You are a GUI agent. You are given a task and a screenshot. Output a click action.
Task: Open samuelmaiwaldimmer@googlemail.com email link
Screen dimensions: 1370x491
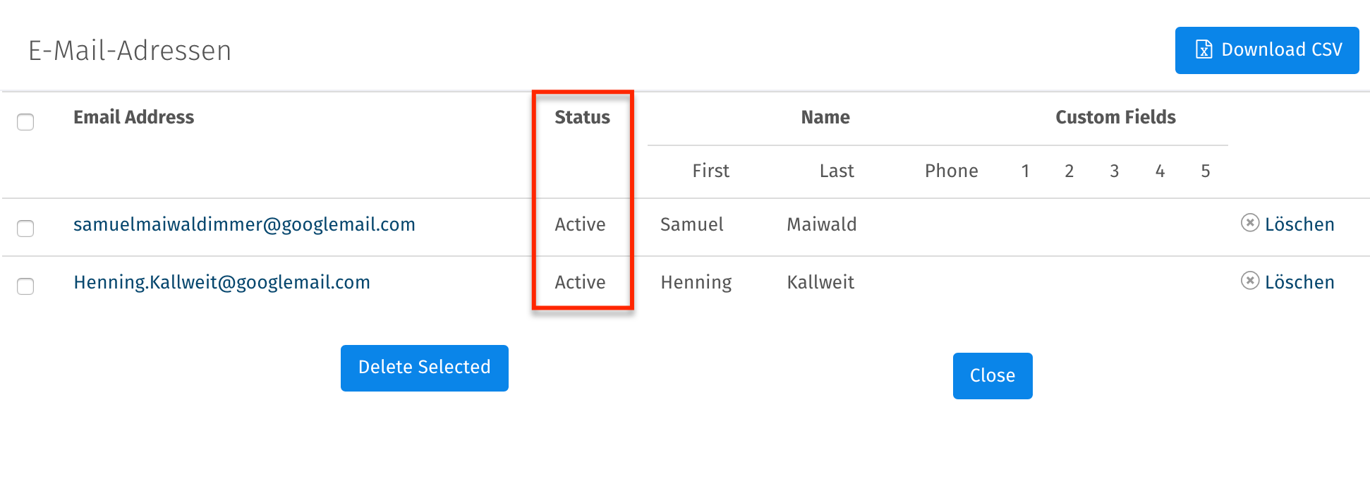244,224
